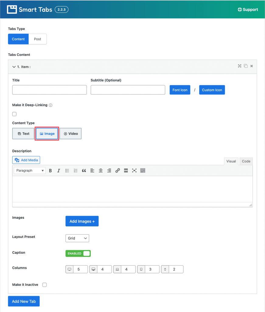Switch to the Code editor tab

[246, 161]
